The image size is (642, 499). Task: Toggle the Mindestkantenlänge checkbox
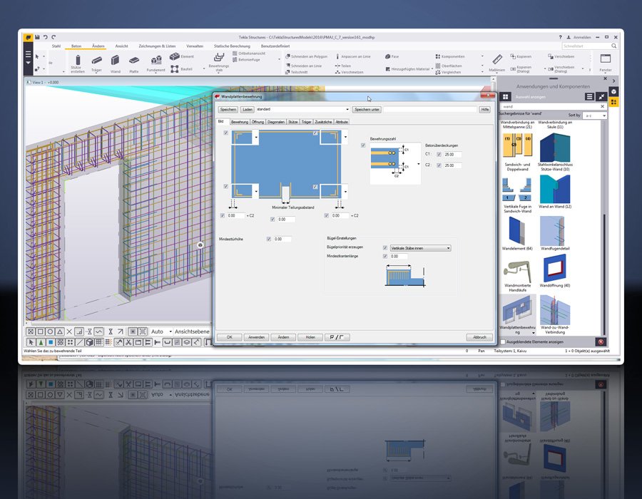click(385, 257)
